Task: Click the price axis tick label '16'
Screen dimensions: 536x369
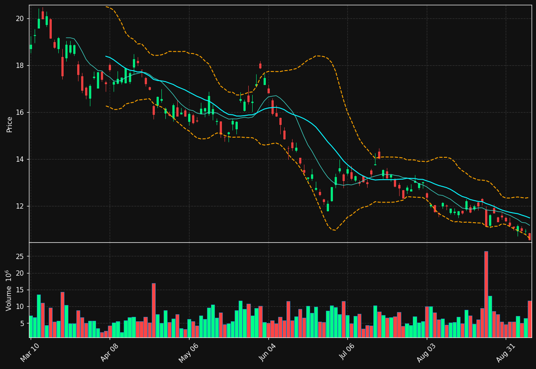Action: click(20, 113)
